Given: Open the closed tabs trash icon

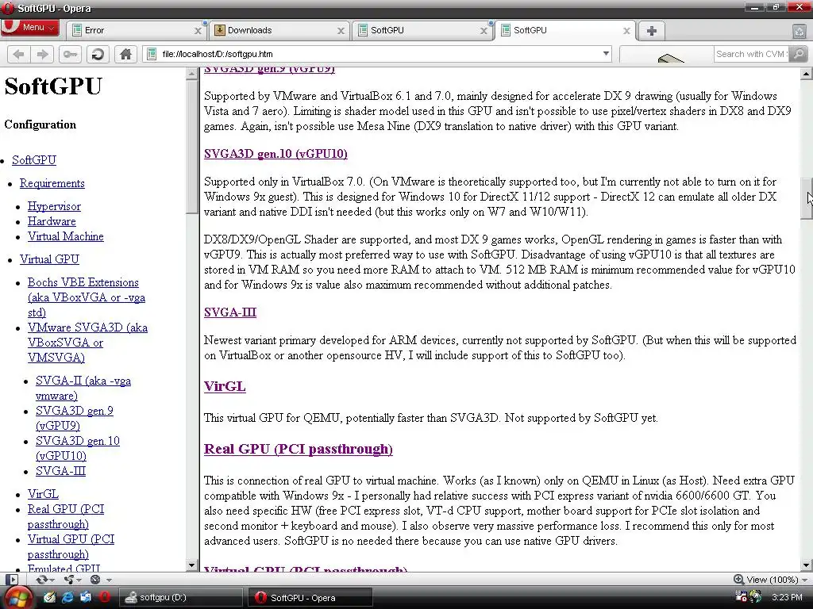Looking at the screenshot, I should [800, 31].
